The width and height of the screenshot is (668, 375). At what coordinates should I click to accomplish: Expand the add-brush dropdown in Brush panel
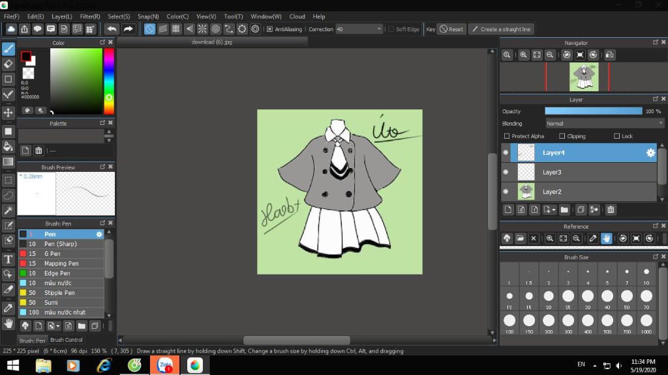pos(57,326)
